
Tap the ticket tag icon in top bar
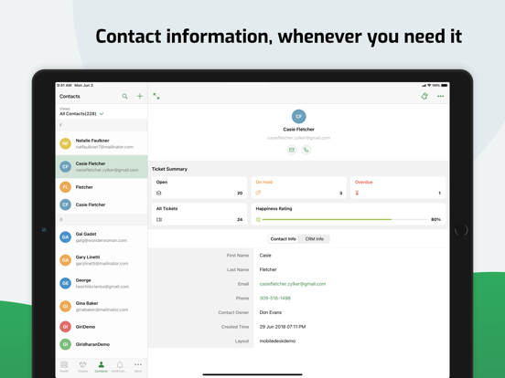[424, 96]
